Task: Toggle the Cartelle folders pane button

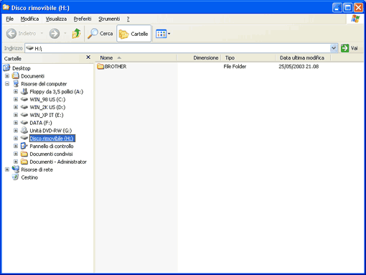Action: coord(133,34)
